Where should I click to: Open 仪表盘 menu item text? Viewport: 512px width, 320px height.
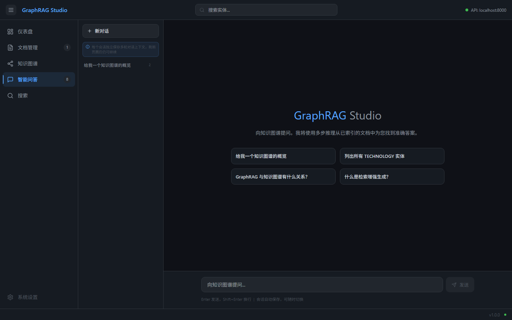tap(25, 32)
